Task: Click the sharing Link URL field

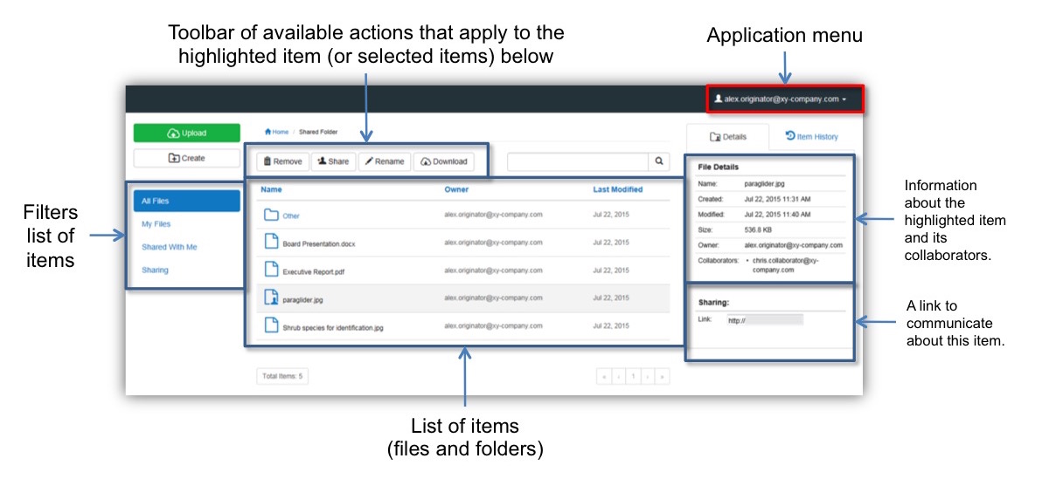Action: (764, 320)
